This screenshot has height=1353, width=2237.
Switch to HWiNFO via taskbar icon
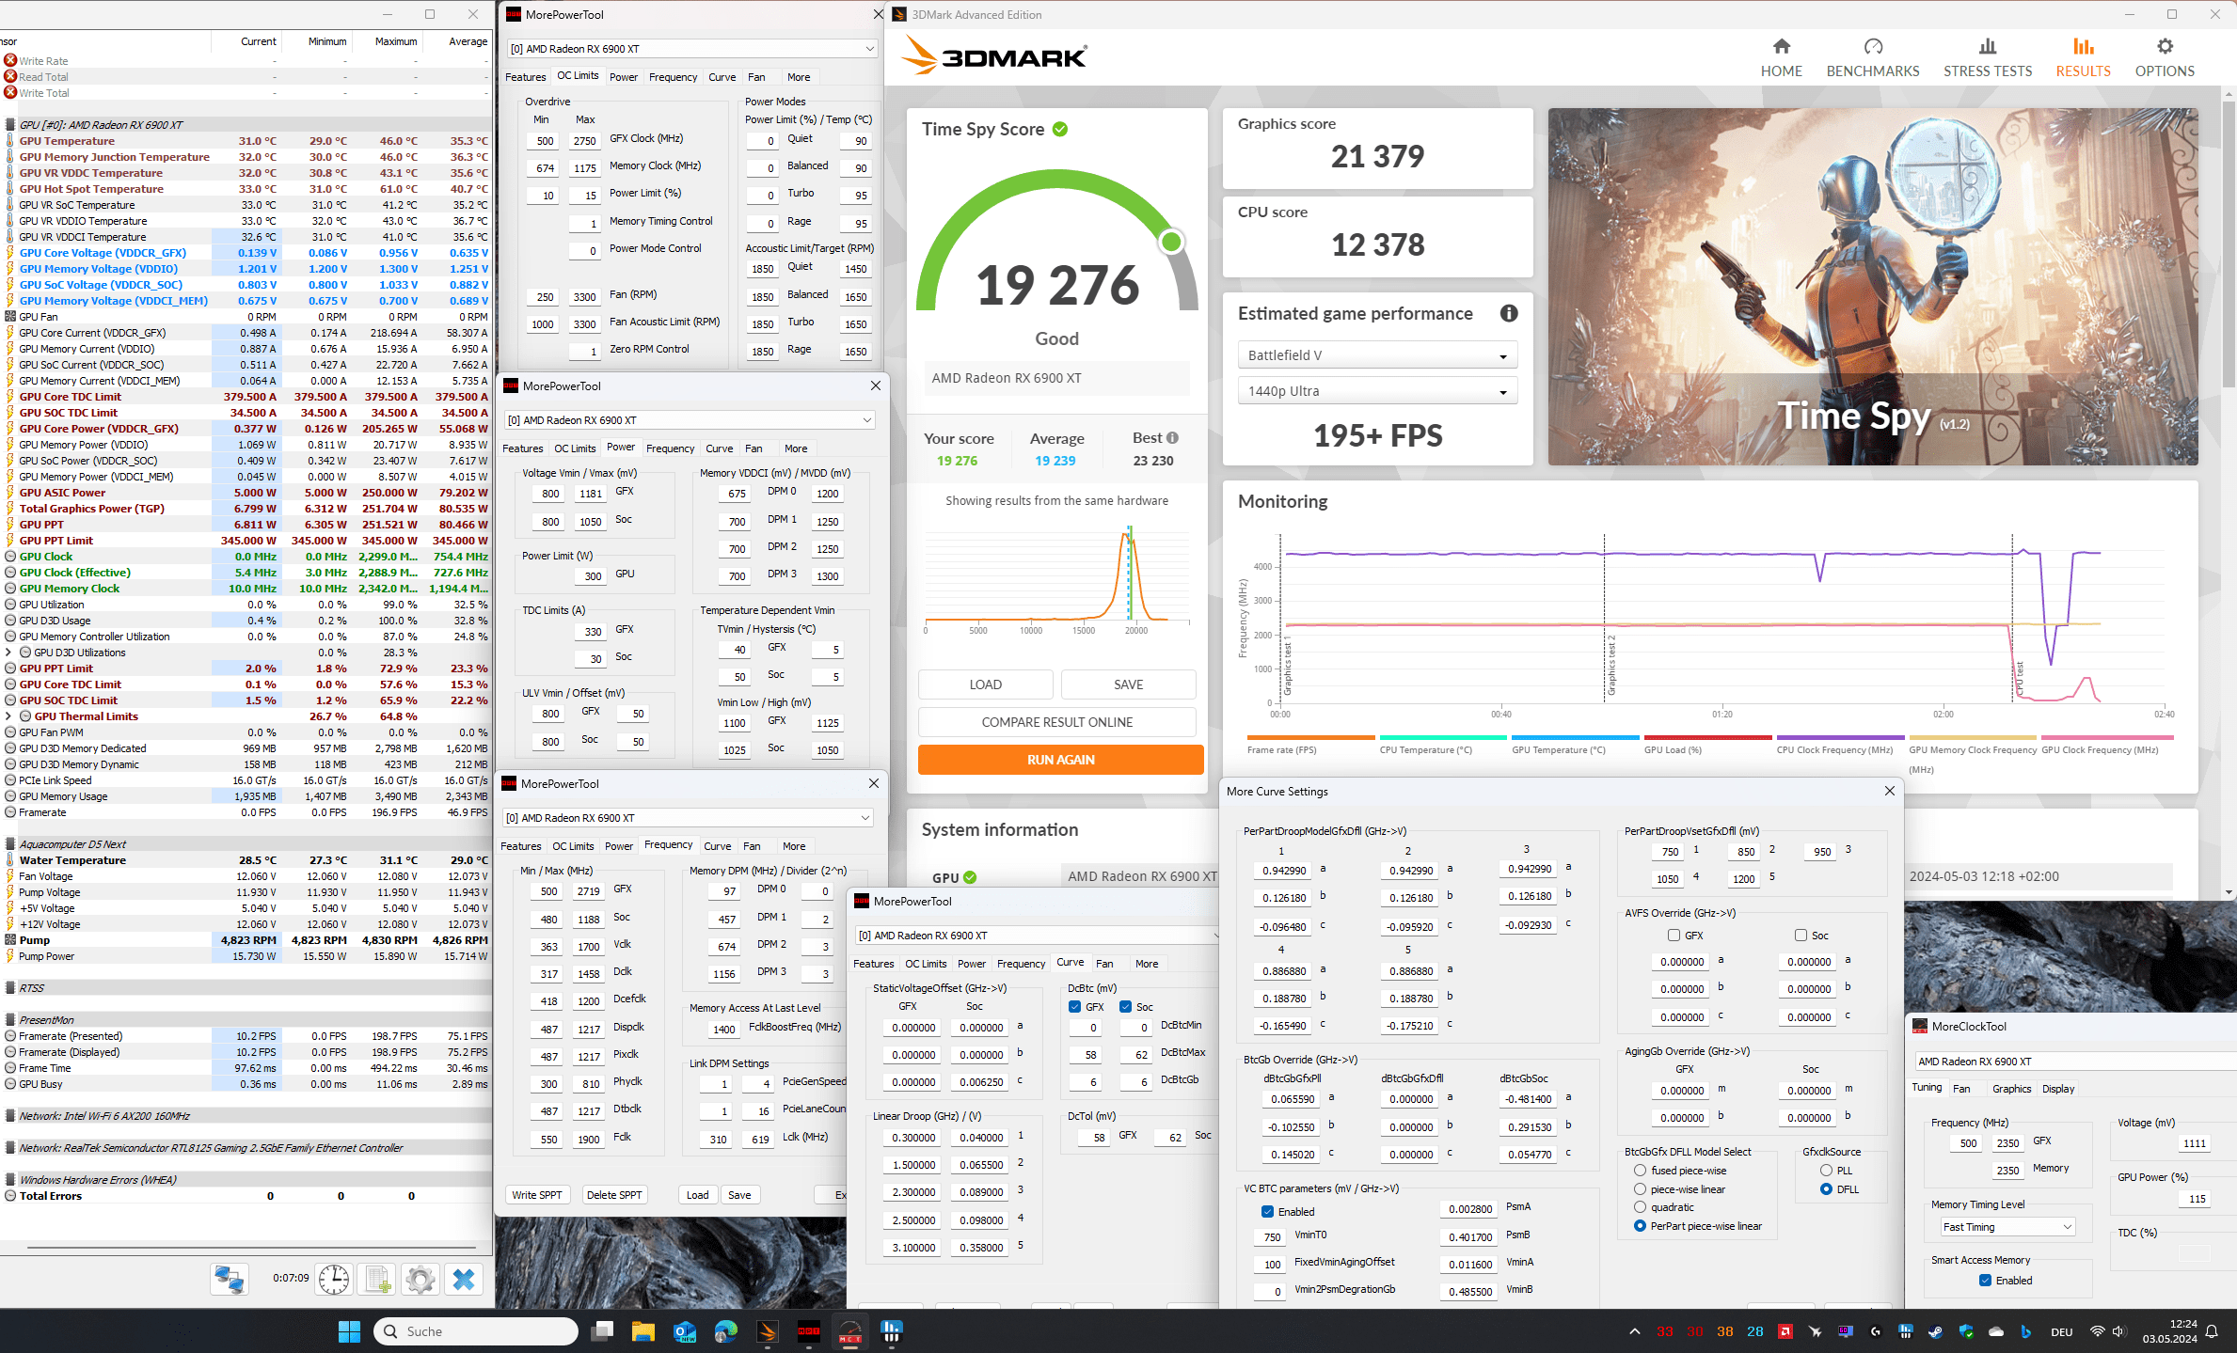pos(891,1331)
